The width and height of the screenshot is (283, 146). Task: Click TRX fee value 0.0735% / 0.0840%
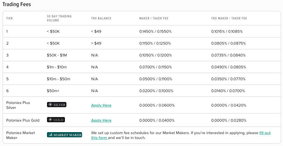(x=228, y=55)
